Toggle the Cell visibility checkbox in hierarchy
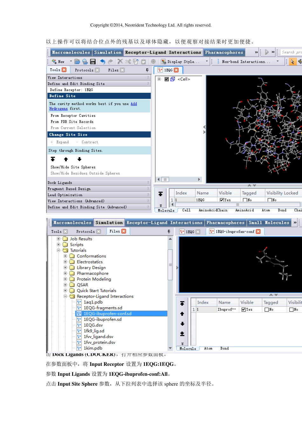The height and width of the screenshot is (427, 302). (167, 79)
